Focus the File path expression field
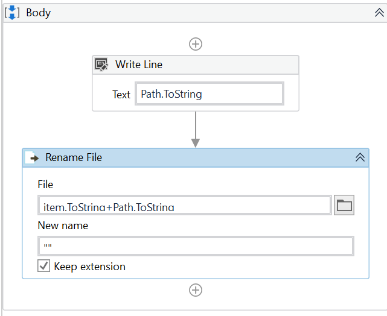Screen dimensions: 387x316 click(x=184, y=206)
